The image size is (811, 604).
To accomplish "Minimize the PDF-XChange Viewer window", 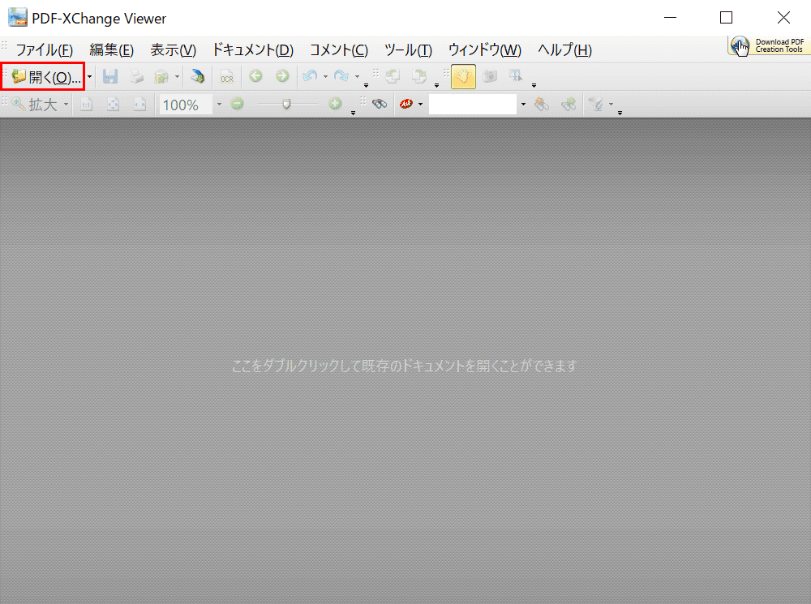I will (671, 18).
